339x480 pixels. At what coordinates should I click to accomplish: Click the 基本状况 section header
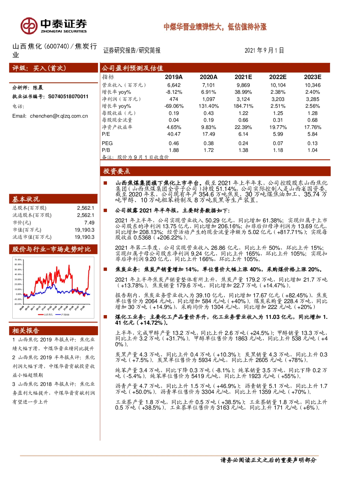[54, 199]
